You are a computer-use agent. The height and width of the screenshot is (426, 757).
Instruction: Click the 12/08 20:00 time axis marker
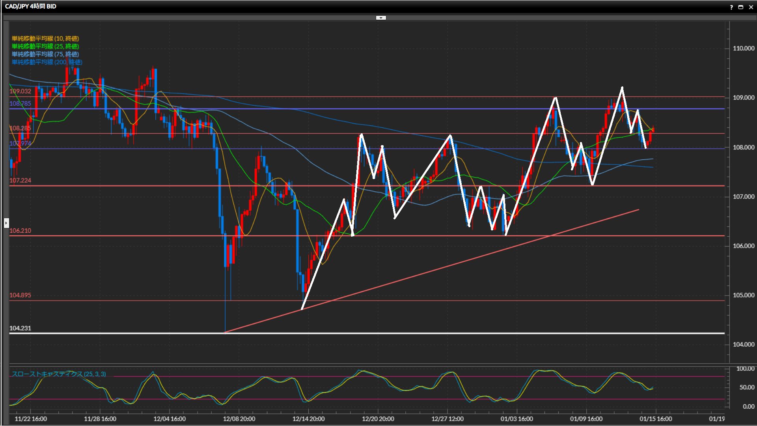239,419
